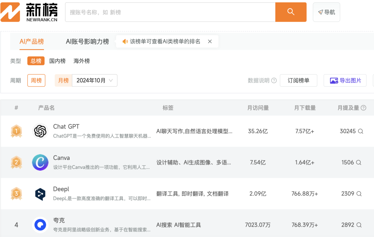
Task: Click 夸克's 768.39万+ downloads value
Action: coord(305,225)
